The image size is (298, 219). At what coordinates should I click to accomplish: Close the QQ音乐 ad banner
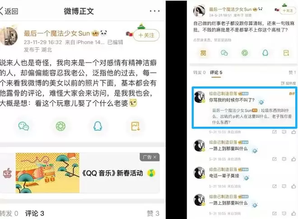[x=154, y=157]
